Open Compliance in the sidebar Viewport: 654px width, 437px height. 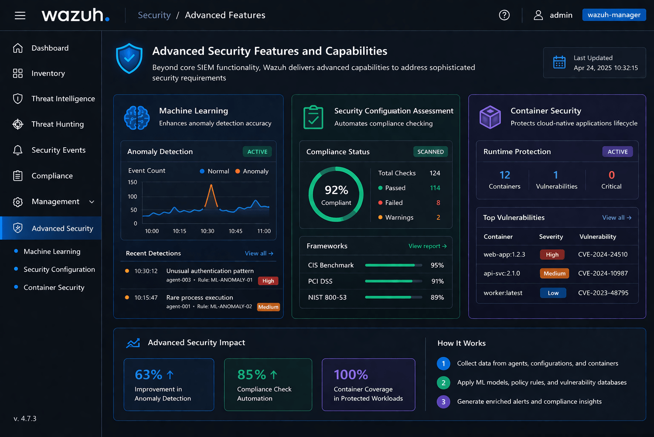point(52,176)
